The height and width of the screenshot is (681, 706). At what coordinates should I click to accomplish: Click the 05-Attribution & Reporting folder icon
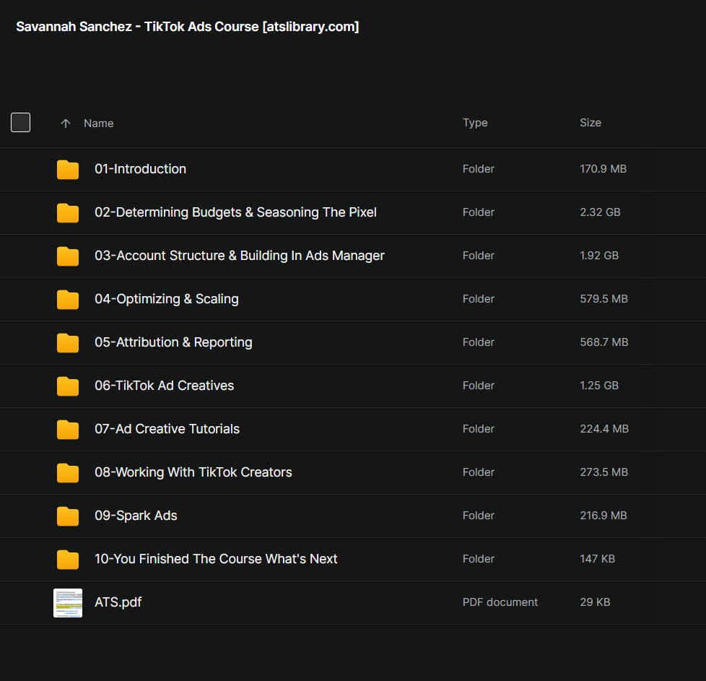(68, 342)
